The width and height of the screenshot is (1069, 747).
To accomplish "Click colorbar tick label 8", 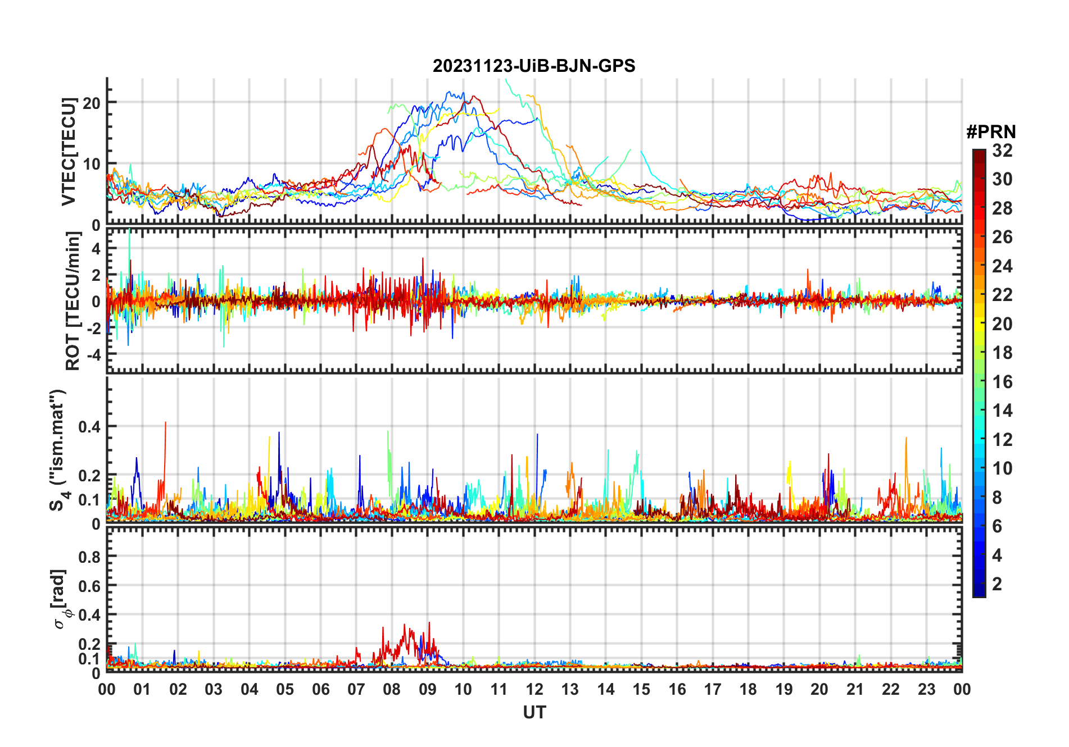I will [997, 498].
